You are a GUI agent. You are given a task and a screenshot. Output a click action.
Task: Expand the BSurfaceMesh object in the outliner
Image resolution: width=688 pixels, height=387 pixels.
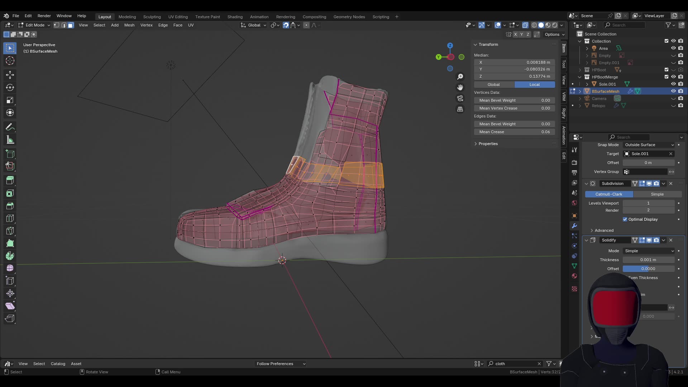point(580,91)
